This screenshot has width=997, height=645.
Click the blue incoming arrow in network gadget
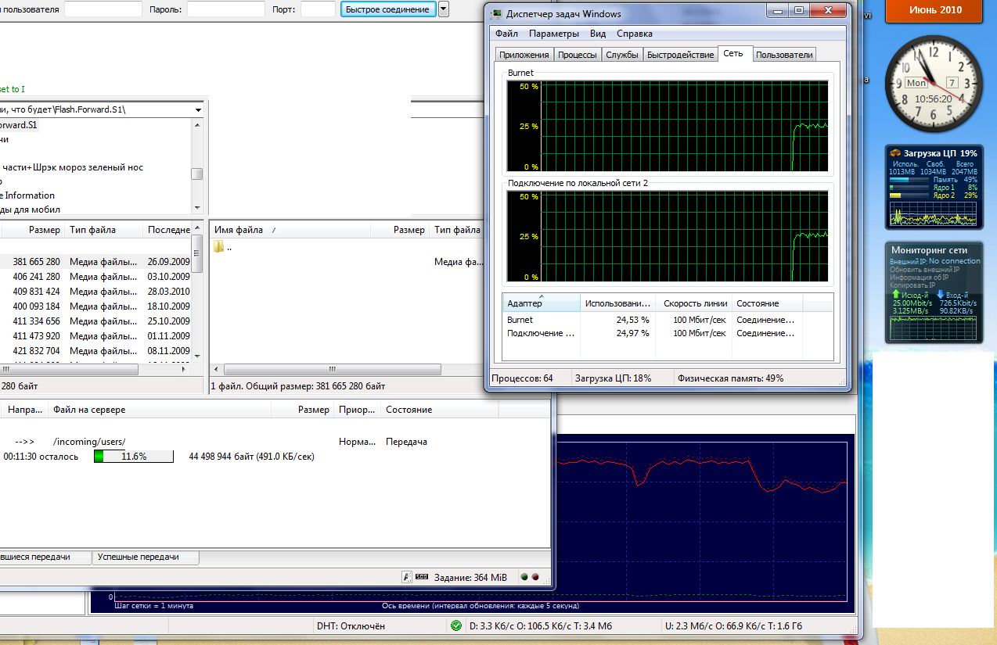941,295
